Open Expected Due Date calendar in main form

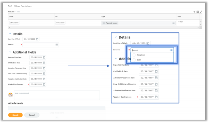[44, 57]
